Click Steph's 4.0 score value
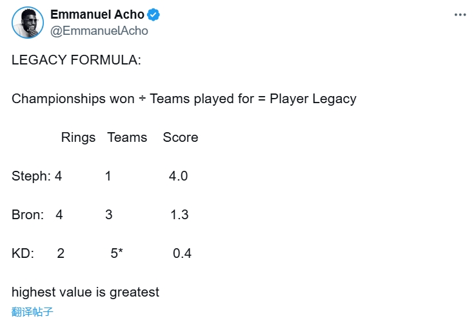The image size is (476, 323). [178, 176]
